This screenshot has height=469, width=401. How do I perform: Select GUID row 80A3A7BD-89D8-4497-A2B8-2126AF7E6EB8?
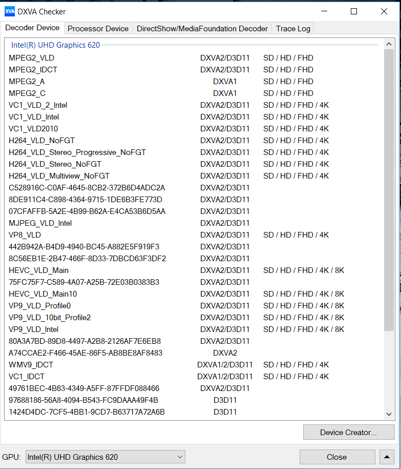[194, 341]
